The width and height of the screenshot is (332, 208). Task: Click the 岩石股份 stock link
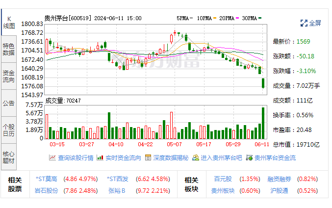[x=47, y=190]
